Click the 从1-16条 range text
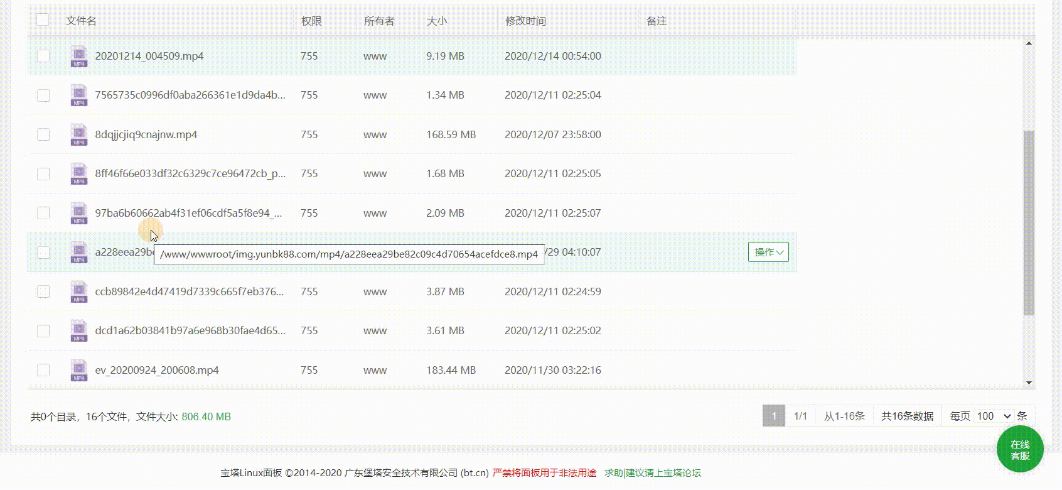This screenshot has height=490, width=1062. [844, 416]
